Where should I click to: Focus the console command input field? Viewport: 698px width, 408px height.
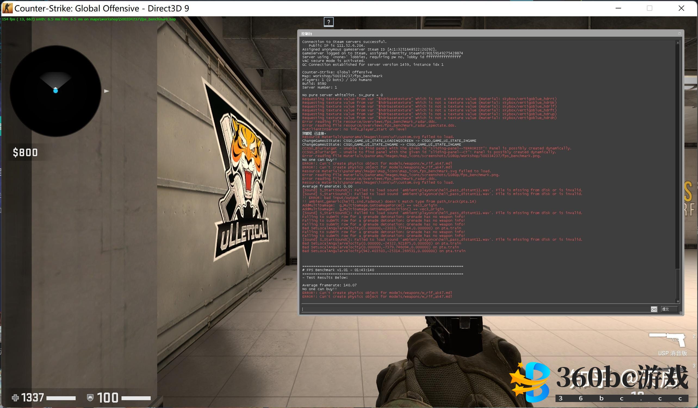click(x=471, y=309)
